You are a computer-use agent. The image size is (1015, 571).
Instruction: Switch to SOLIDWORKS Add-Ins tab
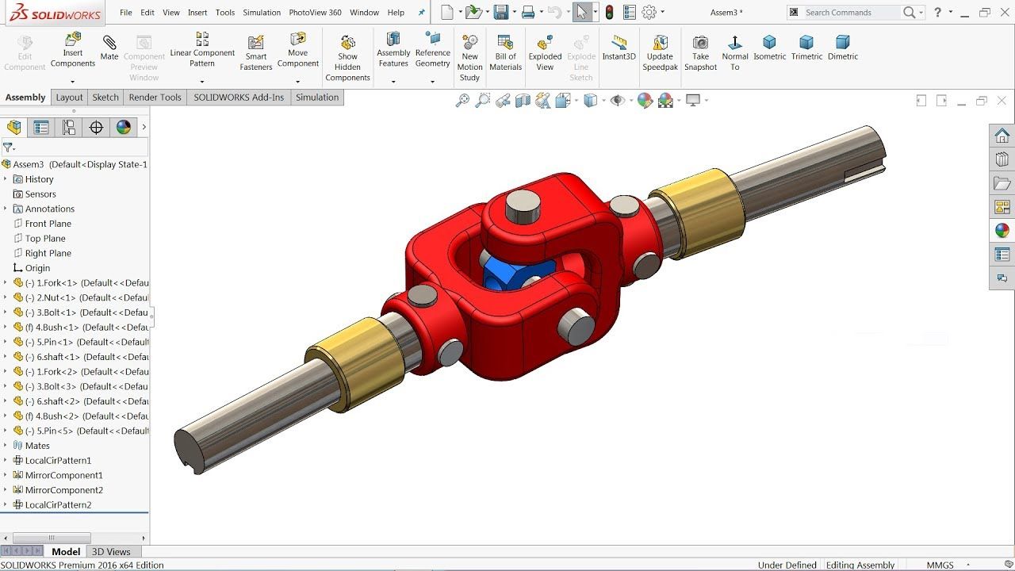tap(239, 98)
